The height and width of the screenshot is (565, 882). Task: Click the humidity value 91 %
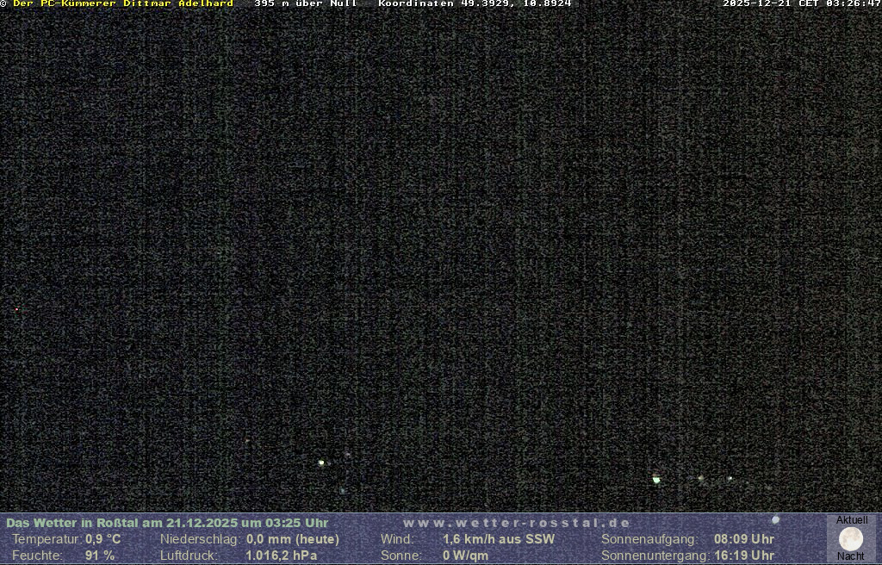[100, 556]
